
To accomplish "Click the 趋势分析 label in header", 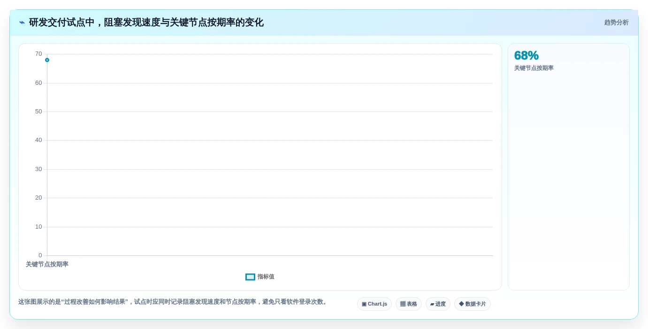I will 616,22.
